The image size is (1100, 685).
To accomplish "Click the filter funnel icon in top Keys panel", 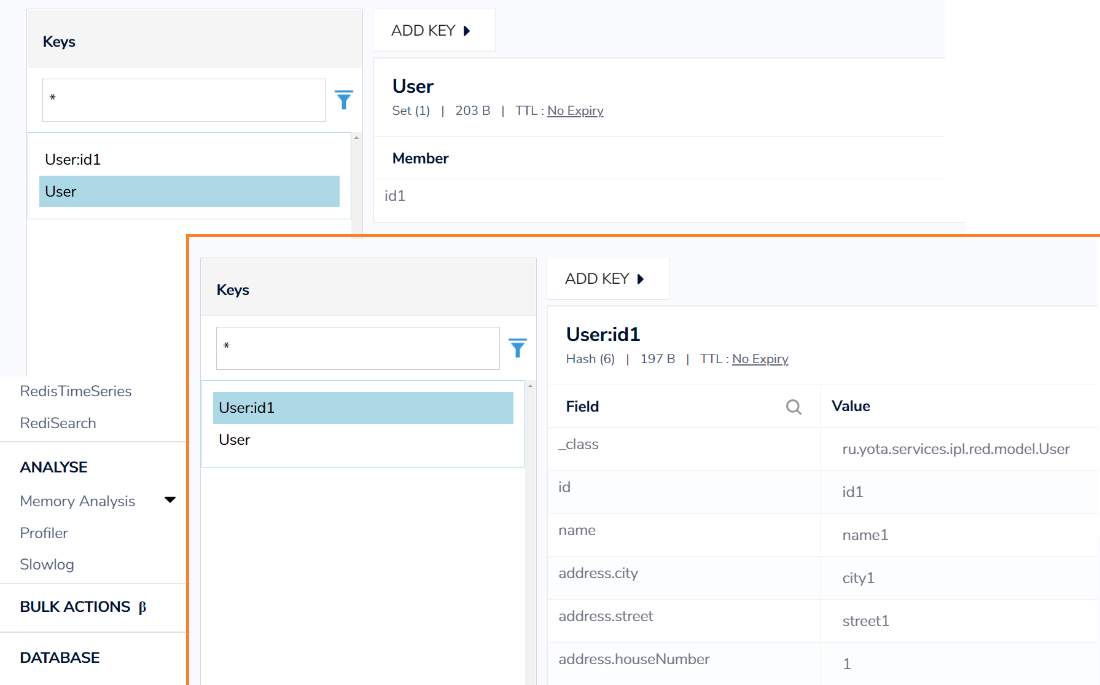I will pyautogui.click(x=343, y=100).
